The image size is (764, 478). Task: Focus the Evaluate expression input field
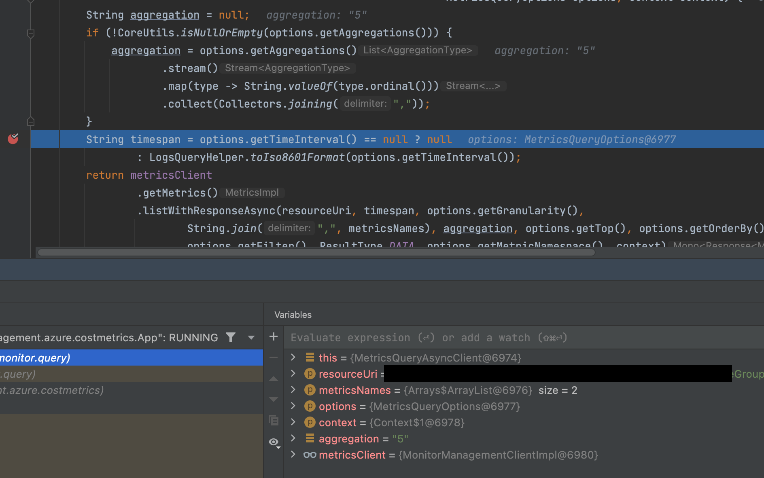coord(524,338)
